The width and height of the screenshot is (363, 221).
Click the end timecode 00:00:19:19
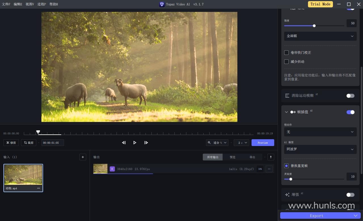pos(265,133)
